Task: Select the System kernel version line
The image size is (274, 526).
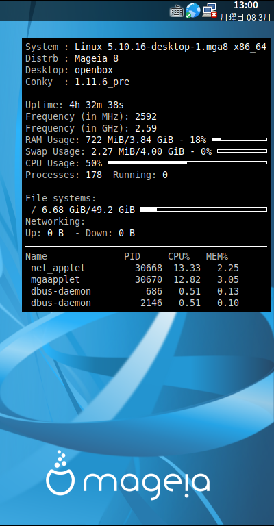Action: pos(146,47)
